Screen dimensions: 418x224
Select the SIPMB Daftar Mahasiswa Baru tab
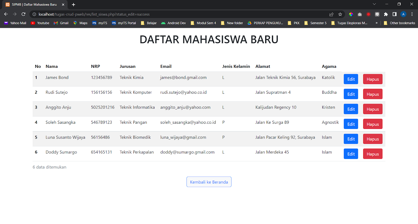34,5
